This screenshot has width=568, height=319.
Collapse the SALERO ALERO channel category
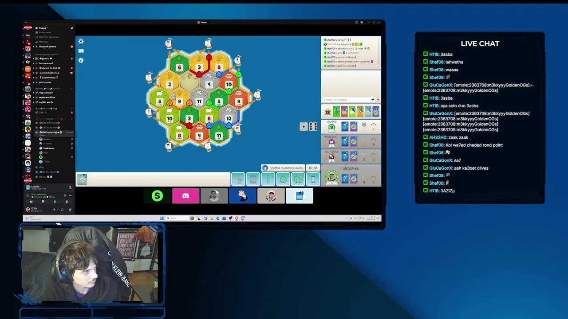pos(47,54)
